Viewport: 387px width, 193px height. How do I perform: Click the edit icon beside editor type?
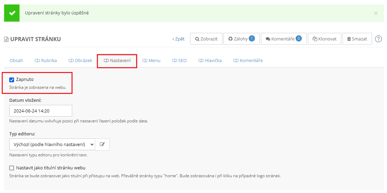(102, 144)
